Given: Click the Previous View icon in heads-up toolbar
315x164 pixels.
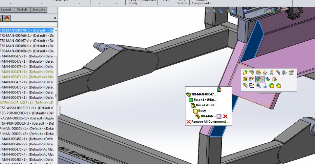Looking at the screenshot, I should (221, 11).
